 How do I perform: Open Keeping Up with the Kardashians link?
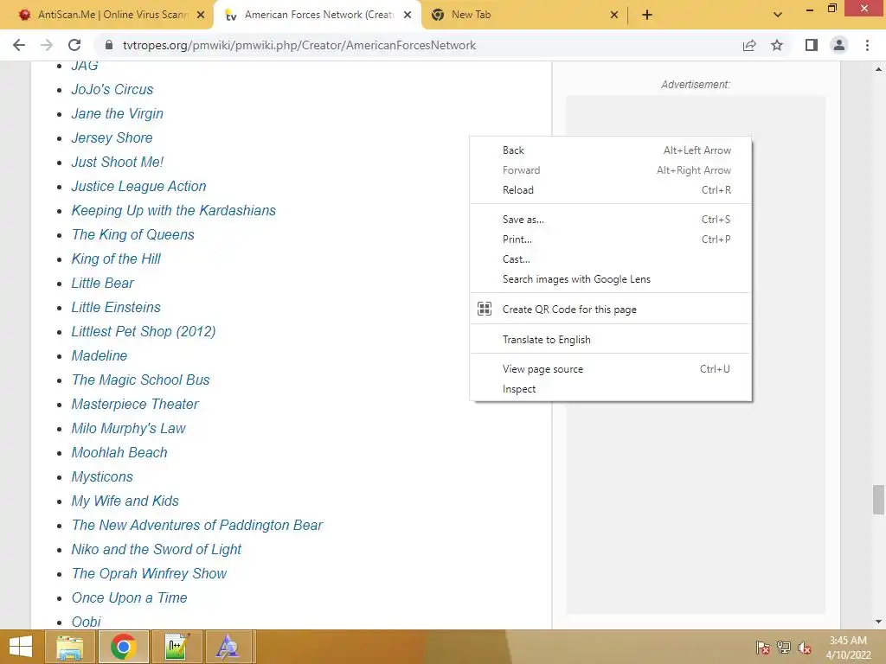click(x=173, y=211)
